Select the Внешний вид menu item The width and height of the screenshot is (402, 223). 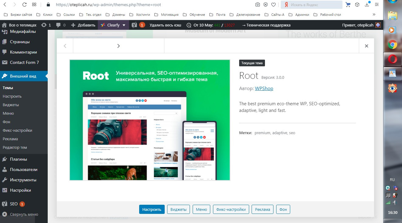24,76
